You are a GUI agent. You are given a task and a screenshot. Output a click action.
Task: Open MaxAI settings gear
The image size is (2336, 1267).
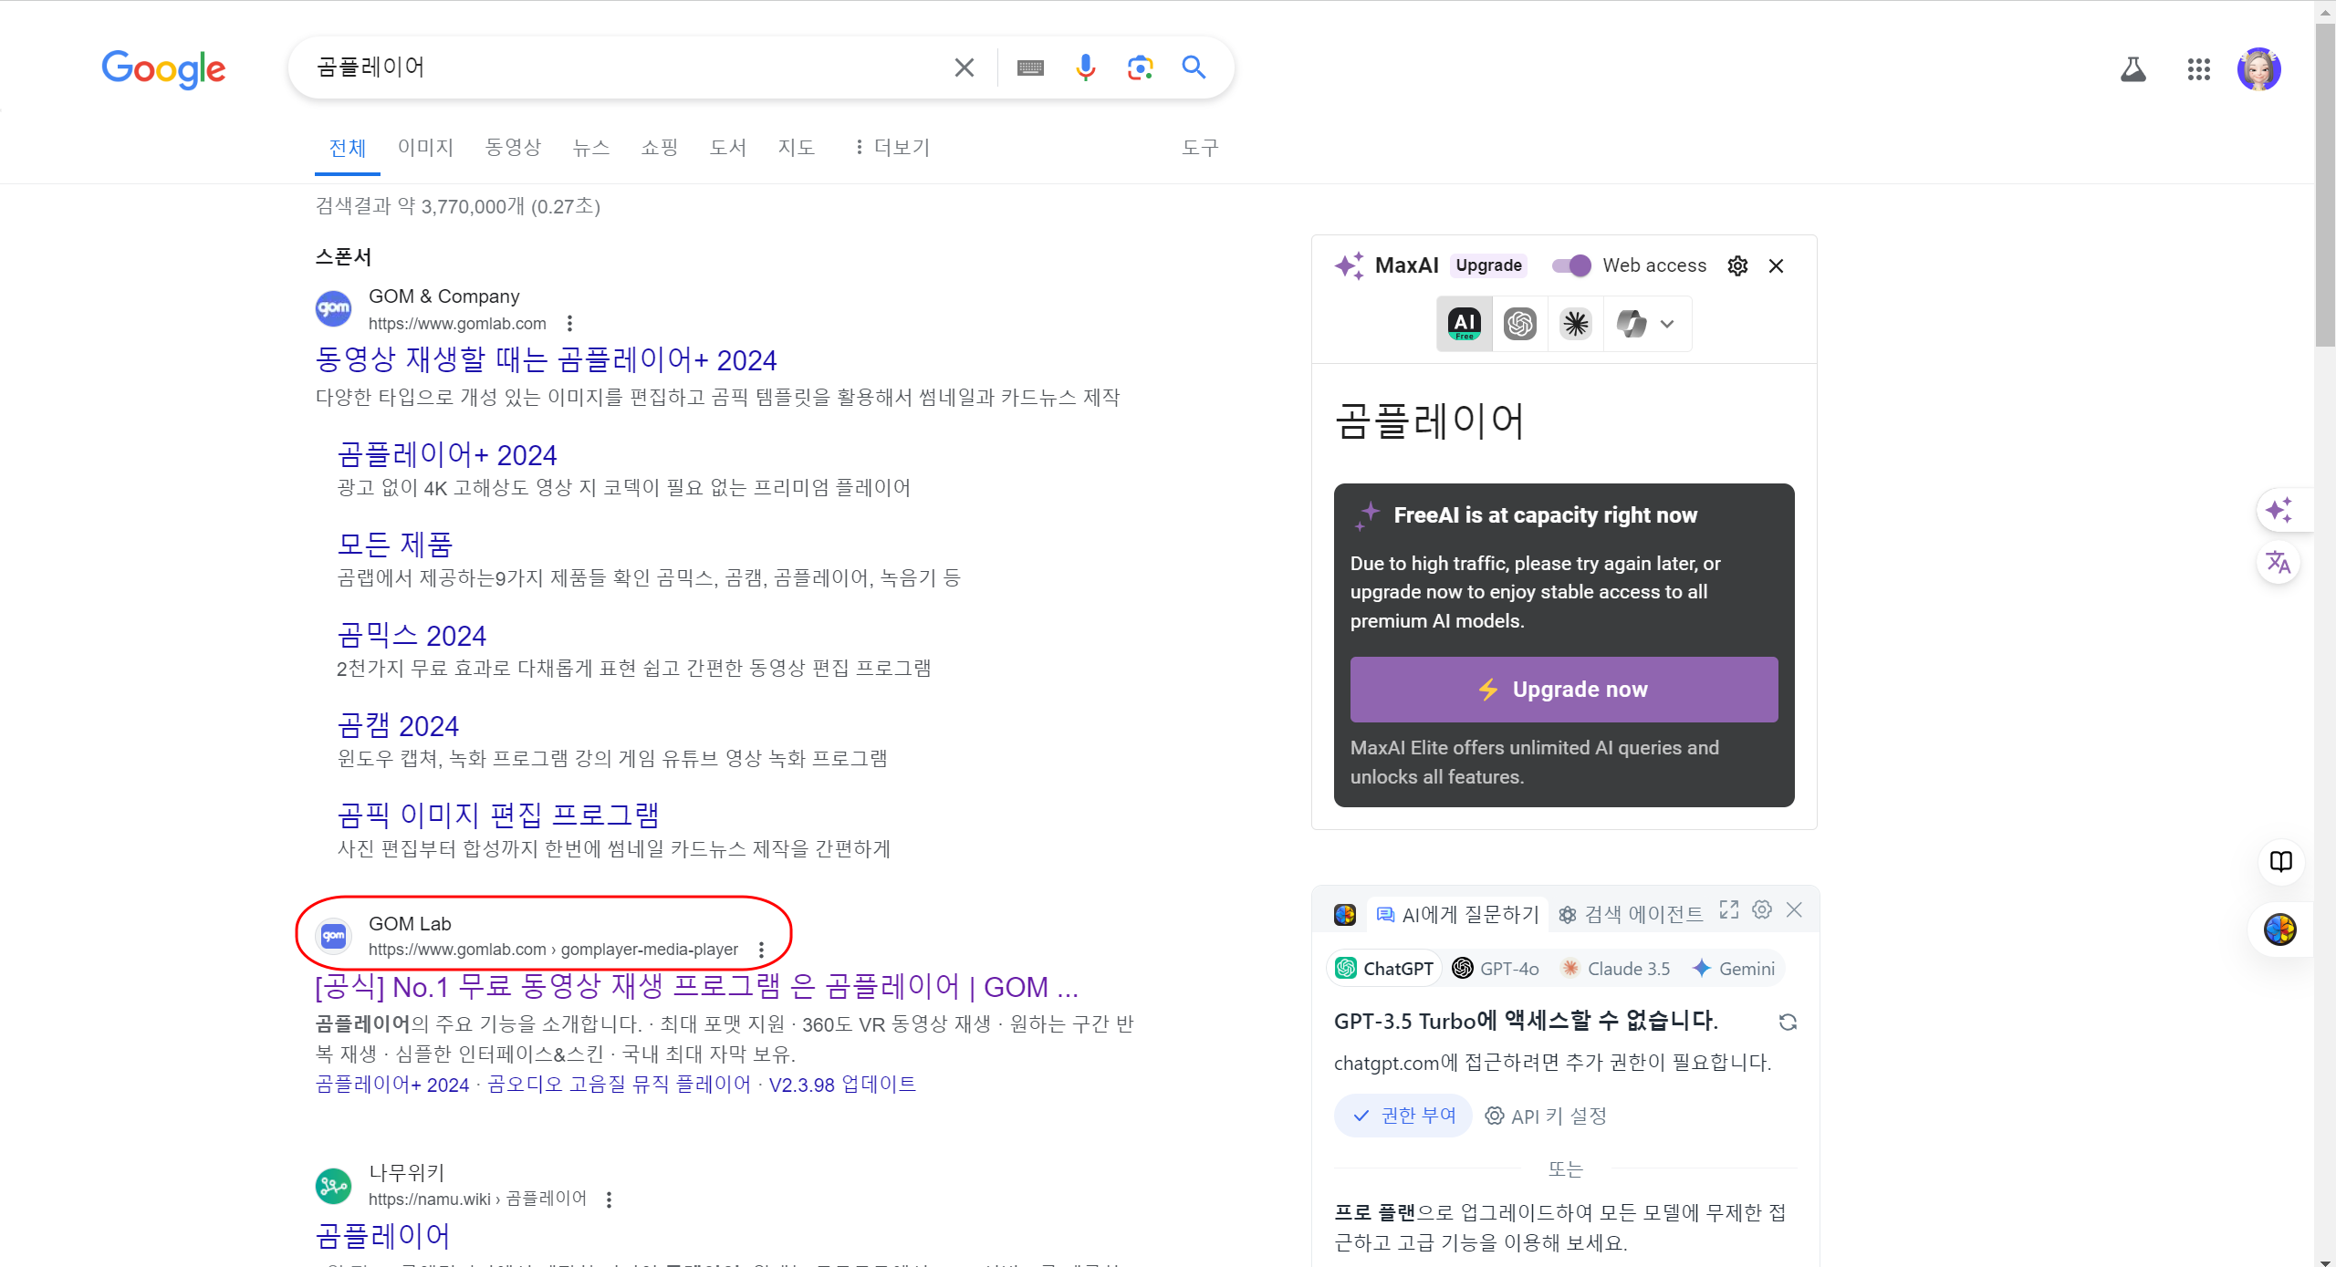coord(1737,265)
